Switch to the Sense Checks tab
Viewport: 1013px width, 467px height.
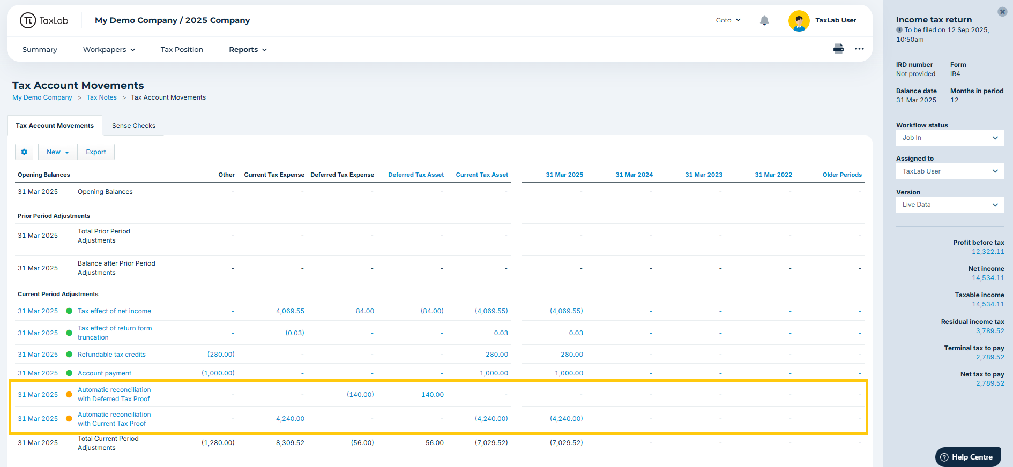coord(133,126)
